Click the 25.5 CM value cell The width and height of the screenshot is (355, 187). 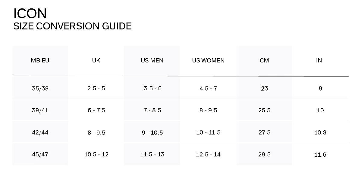(x=264, y=110)
